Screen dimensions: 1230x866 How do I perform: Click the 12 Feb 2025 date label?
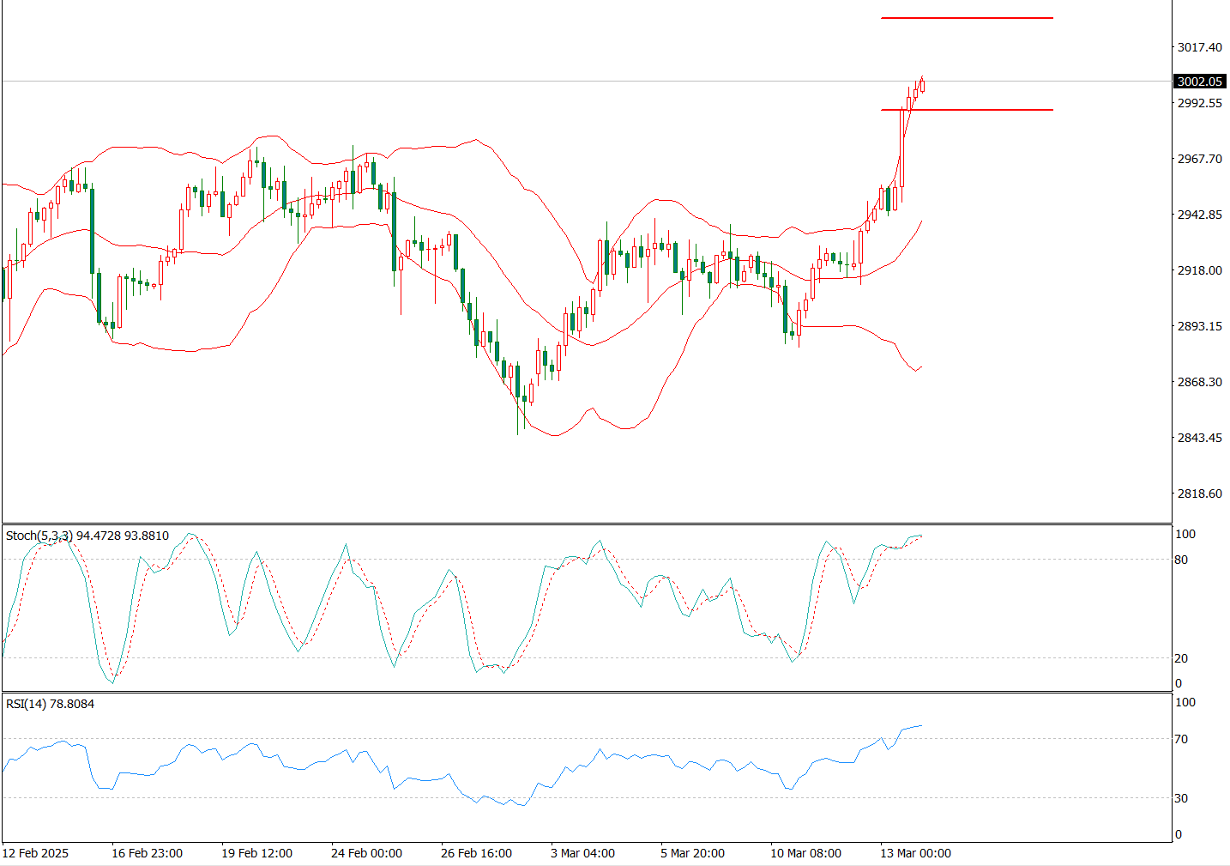point(35,853)
